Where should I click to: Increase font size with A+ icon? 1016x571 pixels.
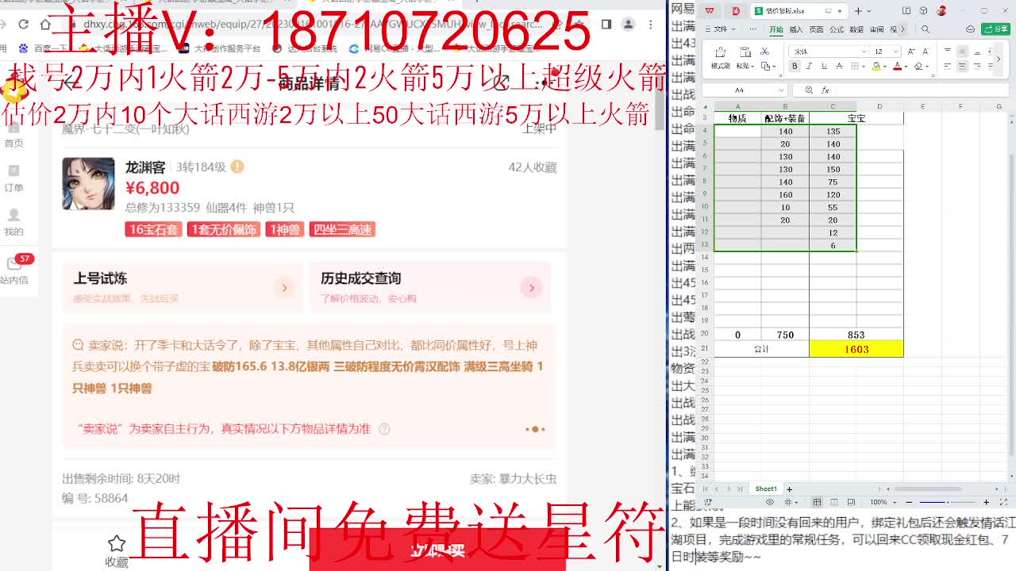(911, 52)
